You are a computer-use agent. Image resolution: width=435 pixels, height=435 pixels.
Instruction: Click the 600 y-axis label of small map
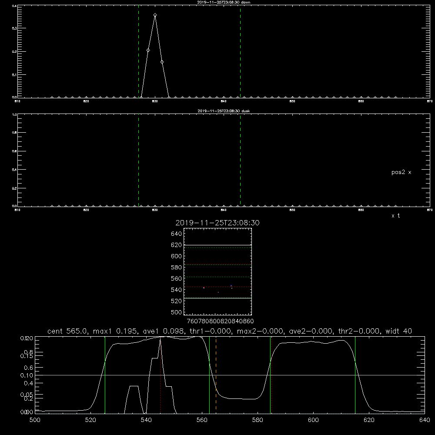click(x=176, y=256)
